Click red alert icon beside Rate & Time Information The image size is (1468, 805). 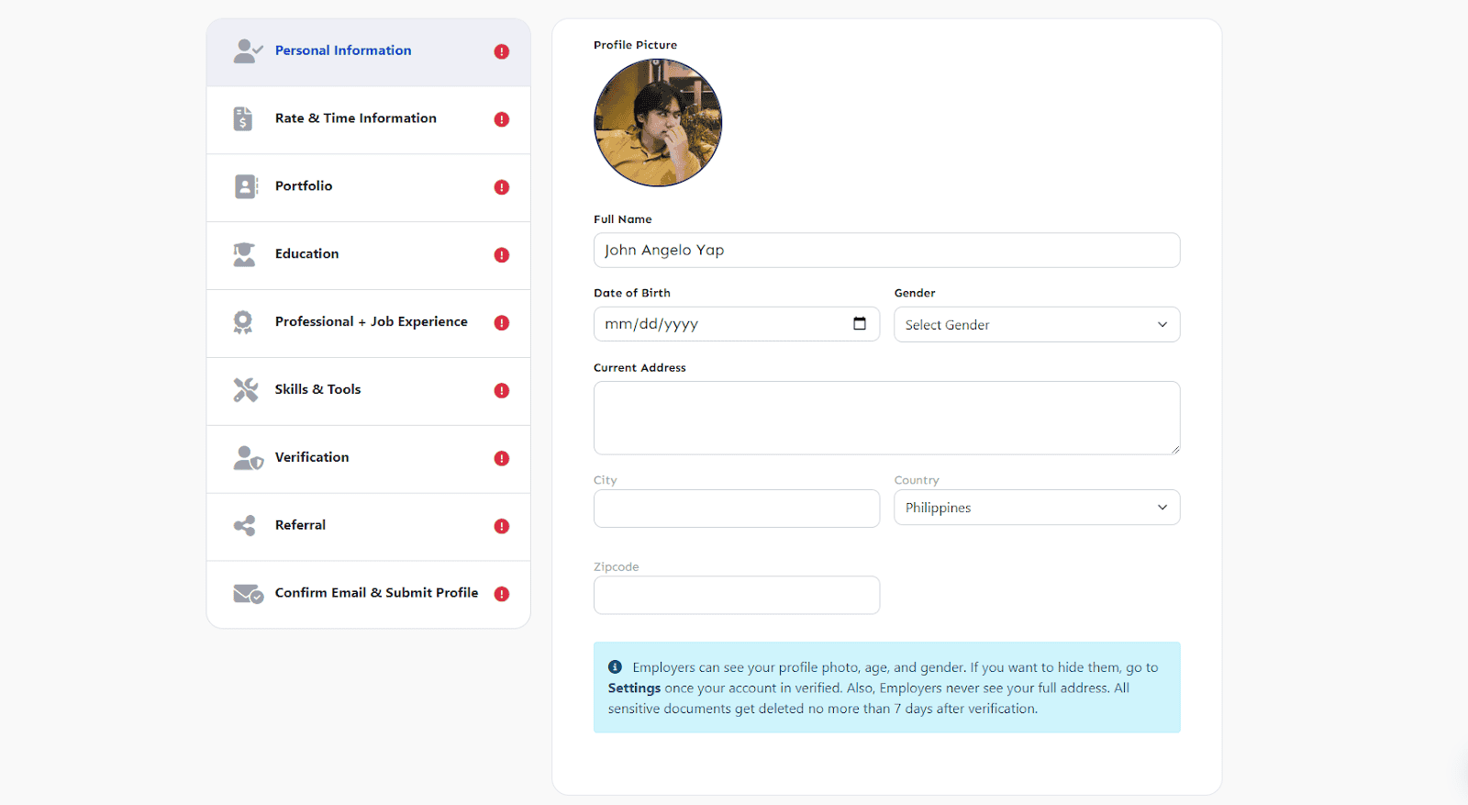(502, 119)
